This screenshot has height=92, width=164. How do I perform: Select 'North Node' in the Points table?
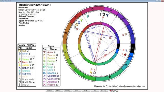(28, 79)
